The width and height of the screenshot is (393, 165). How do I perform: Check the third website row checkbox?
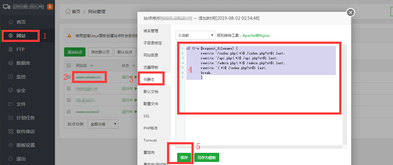[x=69, y=100]
